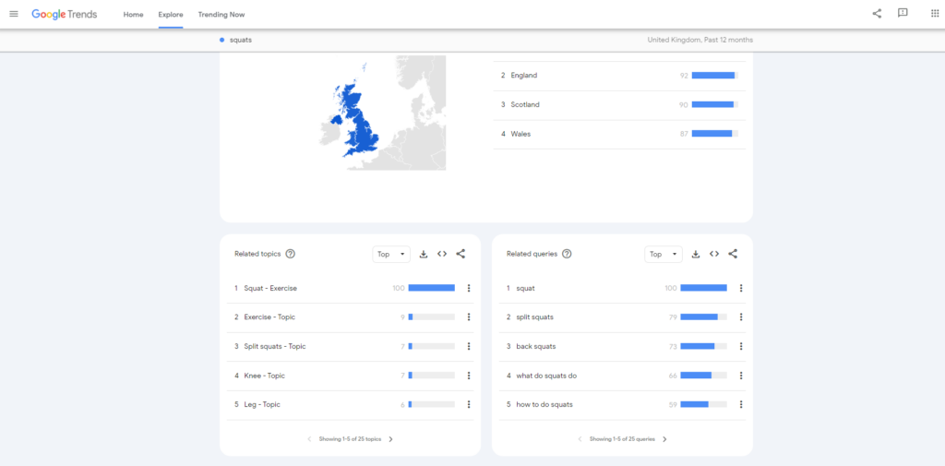Open more options for Leg - Topic
Screen dimensions: 945x466
tap(469, 404)
